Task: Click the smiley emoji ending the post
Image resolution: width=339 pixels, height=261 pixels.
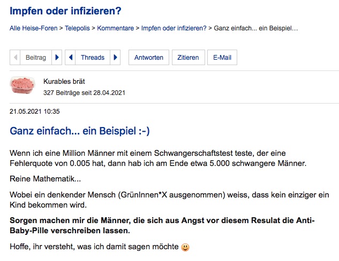Action: pos(185,247)
